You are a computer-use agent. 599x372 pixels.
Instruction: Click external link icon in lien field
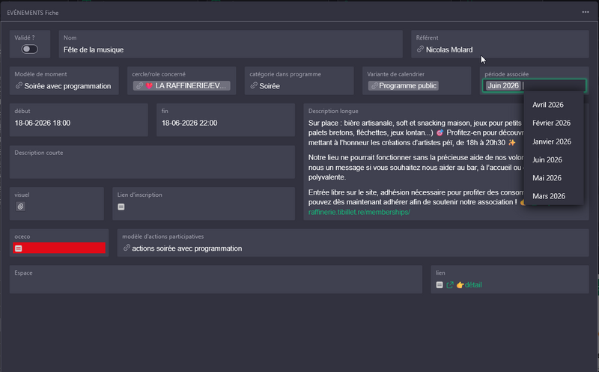(450, 285)
